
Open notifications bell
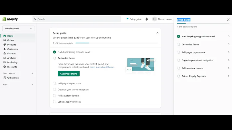(147, 19)
